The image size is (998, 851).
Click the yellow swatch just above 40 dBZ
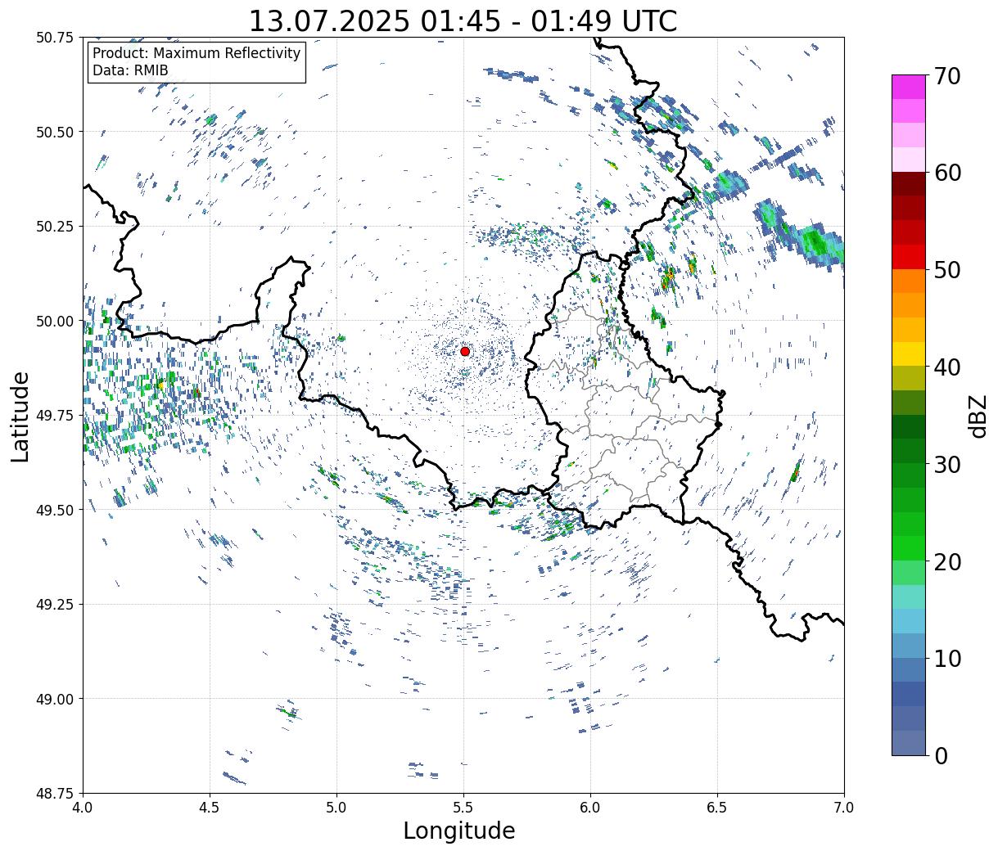click(x=909, y=353)
